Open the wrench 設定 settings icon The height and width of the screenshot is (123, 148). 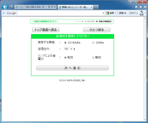142,13
